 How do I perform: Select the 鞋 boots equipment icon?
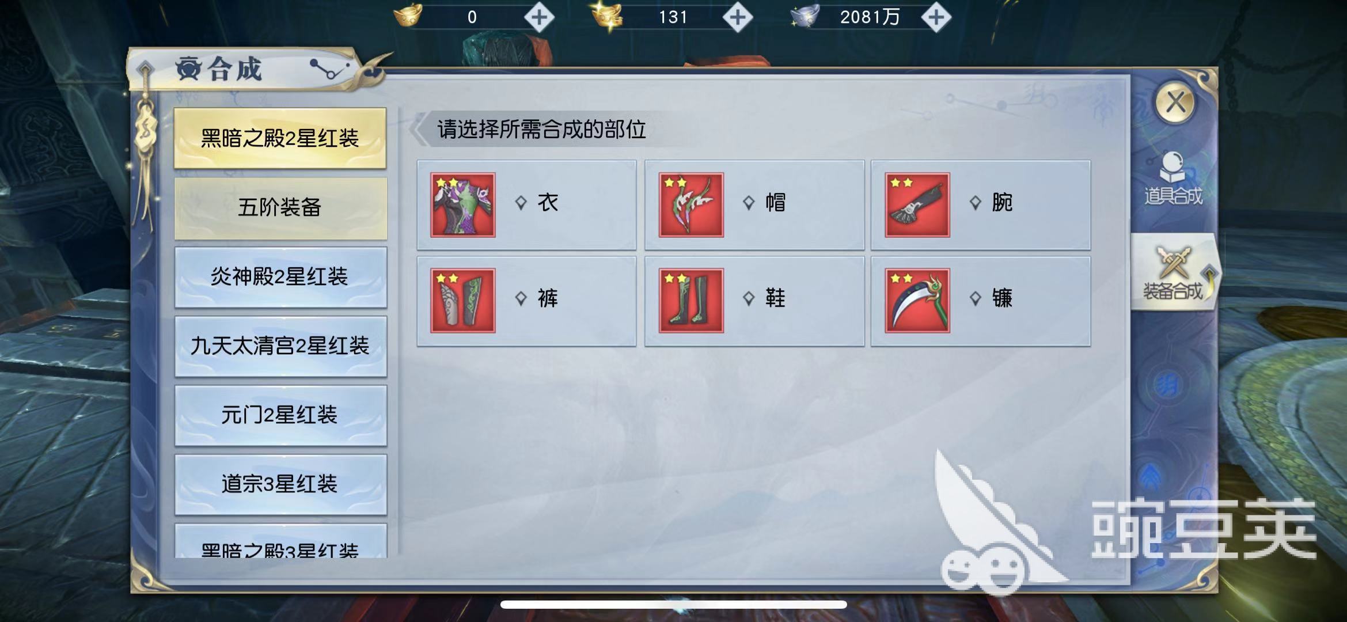point(691,300)
